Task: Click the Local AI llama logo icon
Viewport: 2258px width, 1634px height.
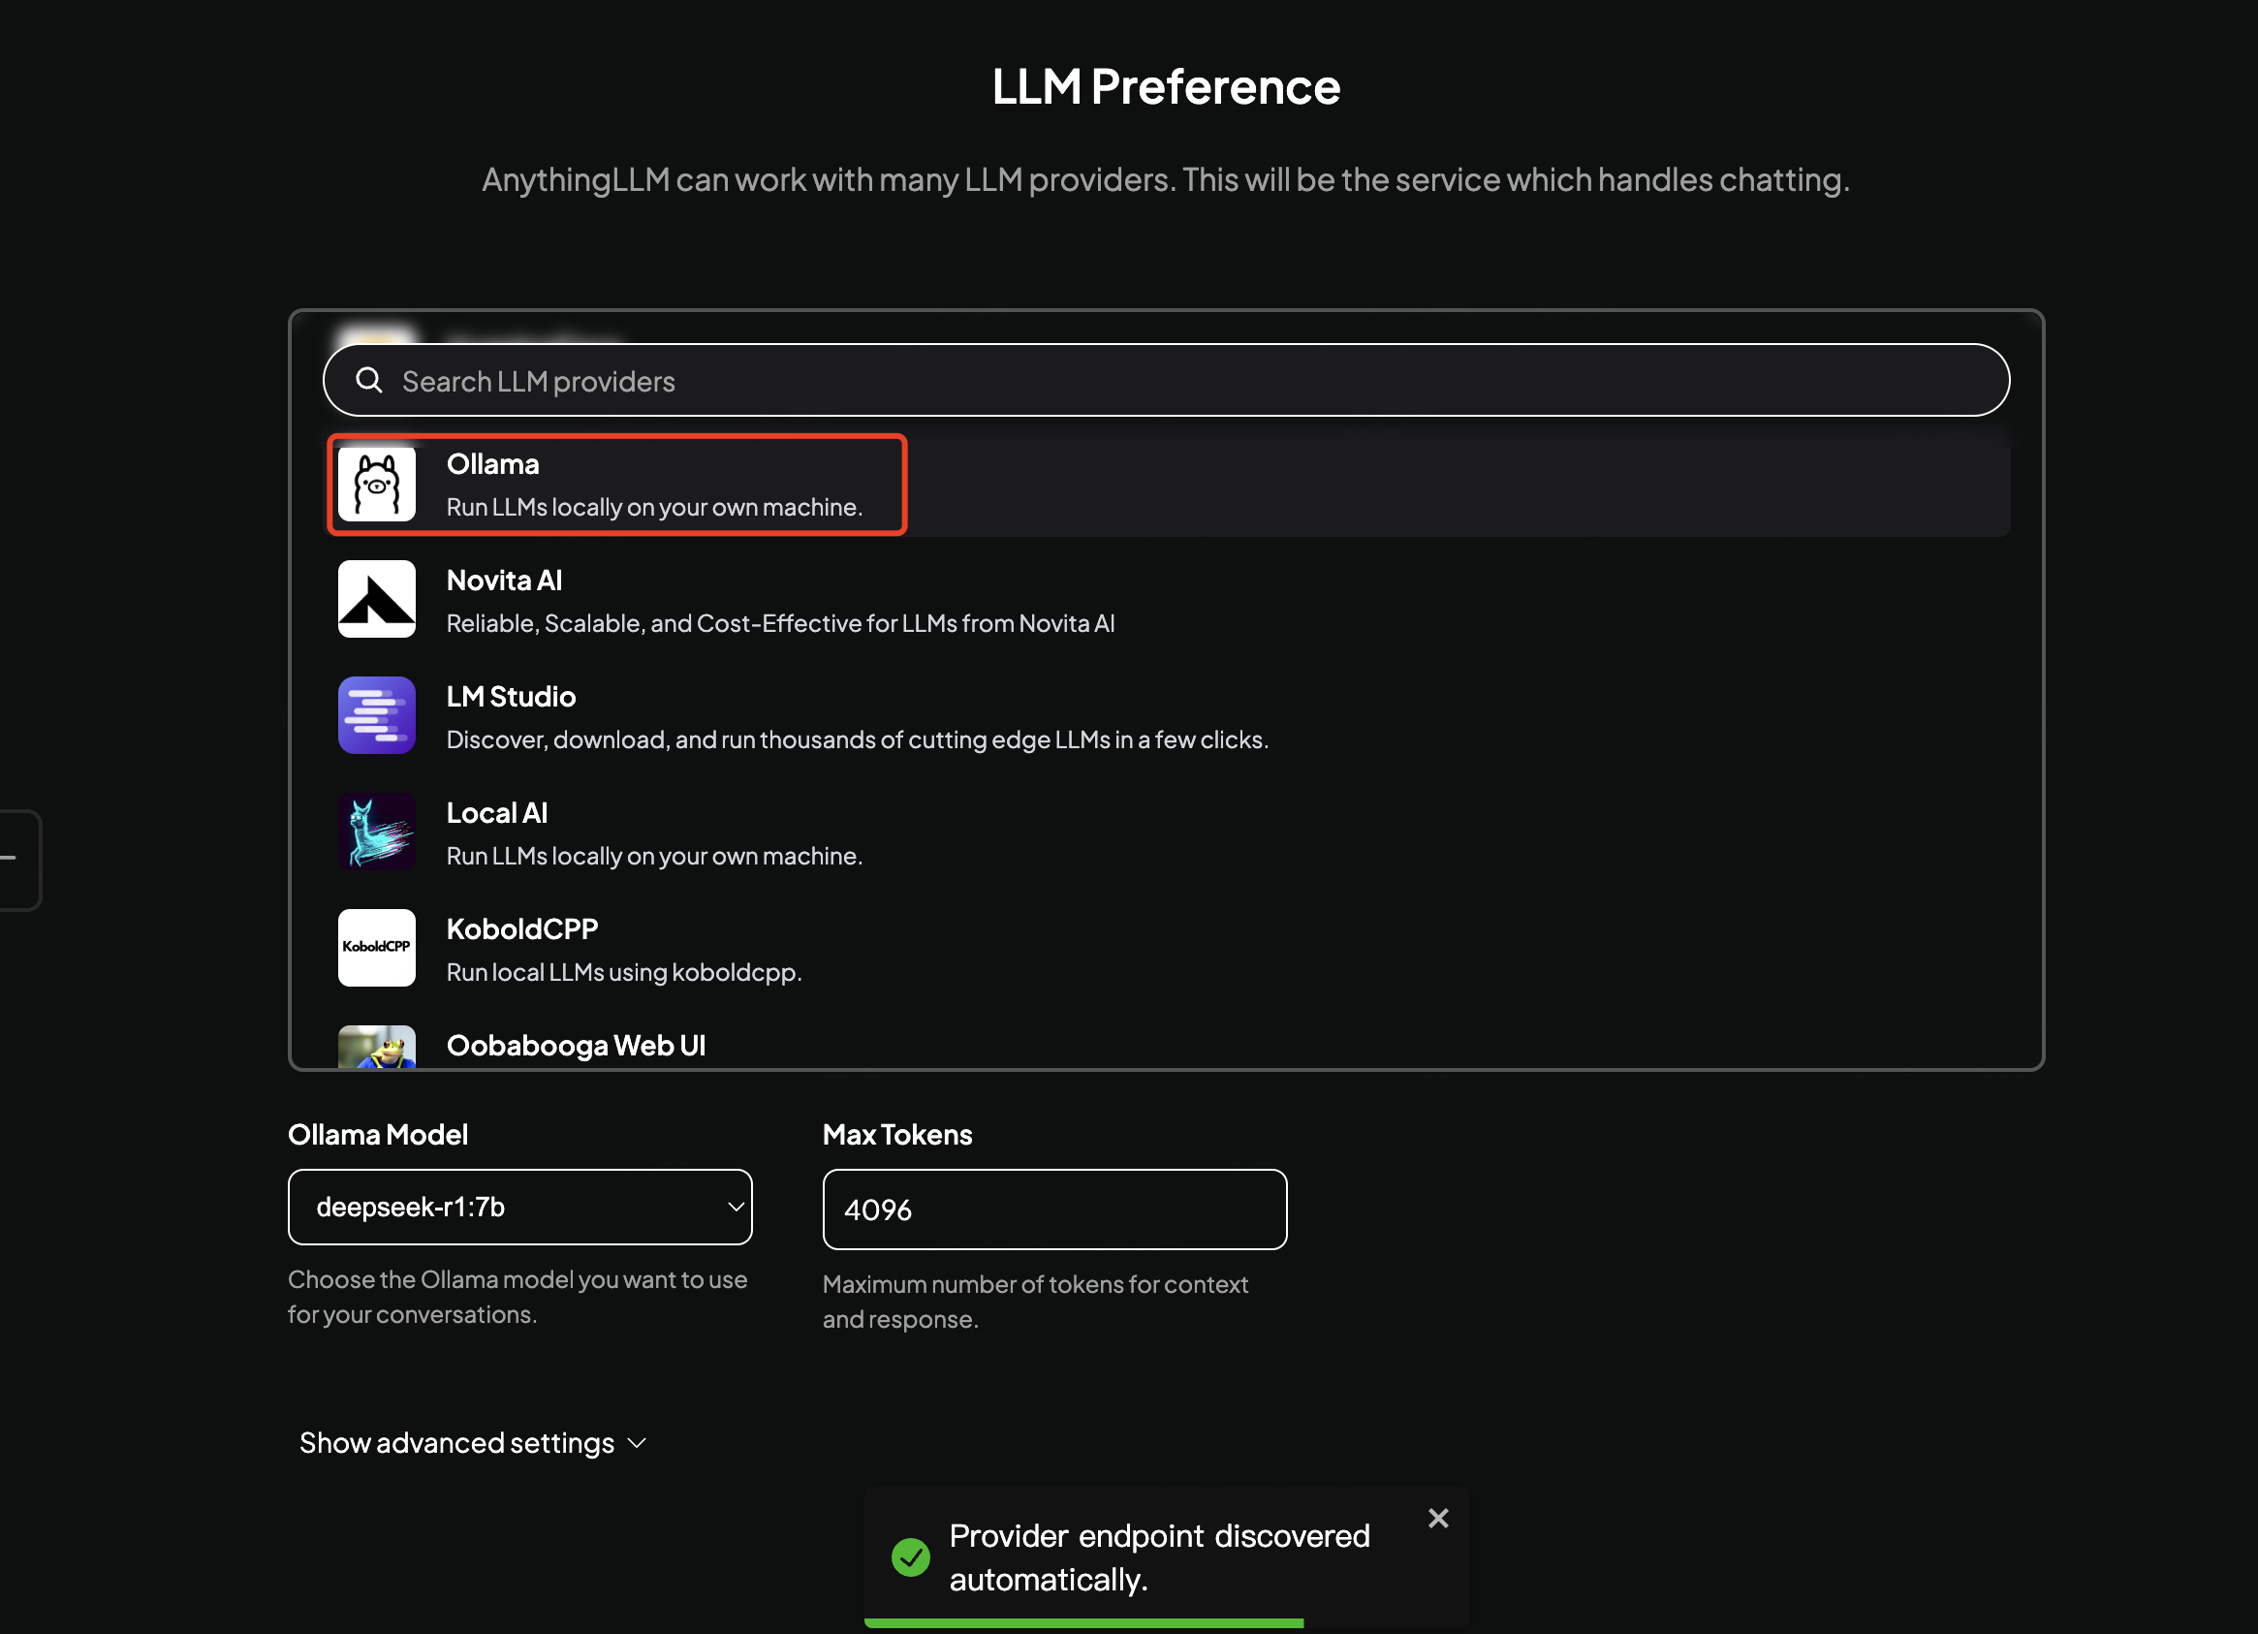Action: [x=376, y=832]
